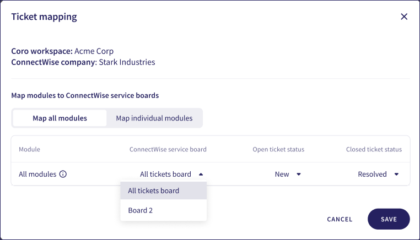420x240 pixels.
Task: Open the ConnectWise service board dropdown
Action: coord(165,174)
